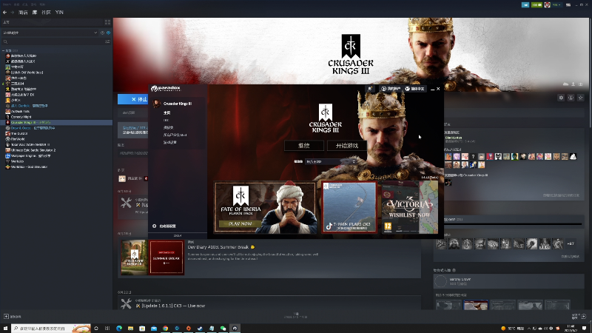Open the language selector in launcher header

[x=414, y=89]
